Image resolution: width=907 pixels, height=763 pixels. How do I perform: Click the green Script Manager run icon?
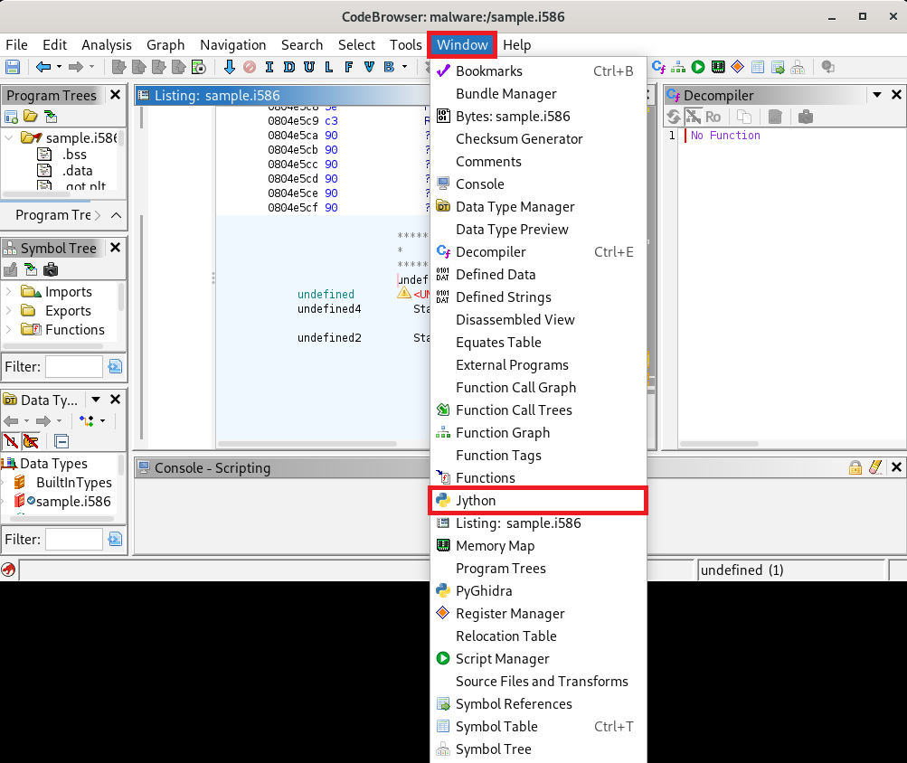coord(698,67)
